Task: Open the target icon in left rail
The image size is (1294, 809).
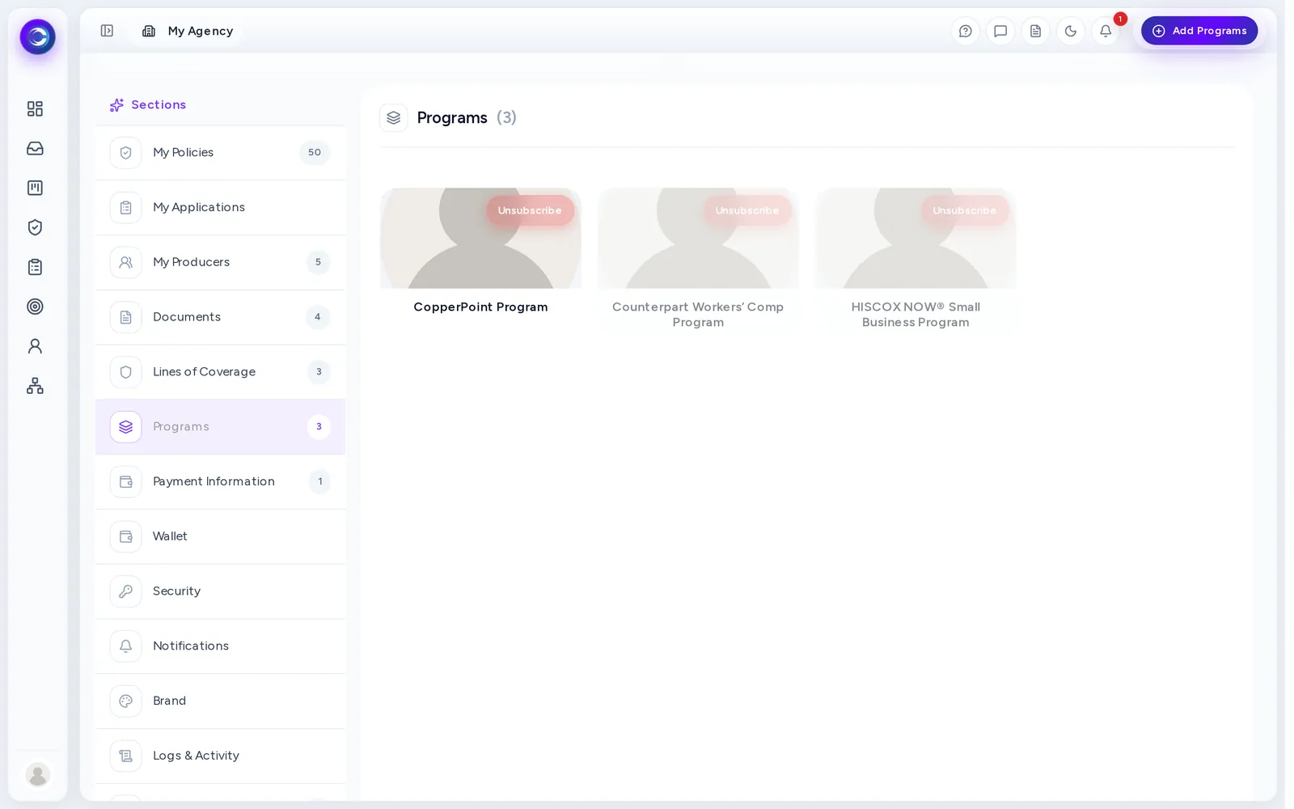Action: pos(35,307)
